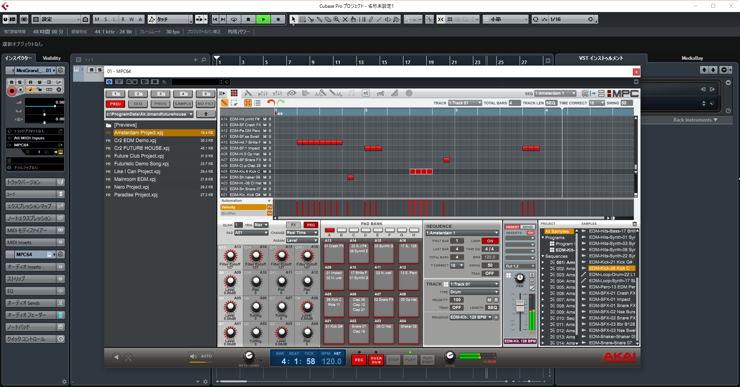Viewport: 740px width, 387px height.
Task: Toggle NO FILT browser filter button
Action: tap(206, 104)
